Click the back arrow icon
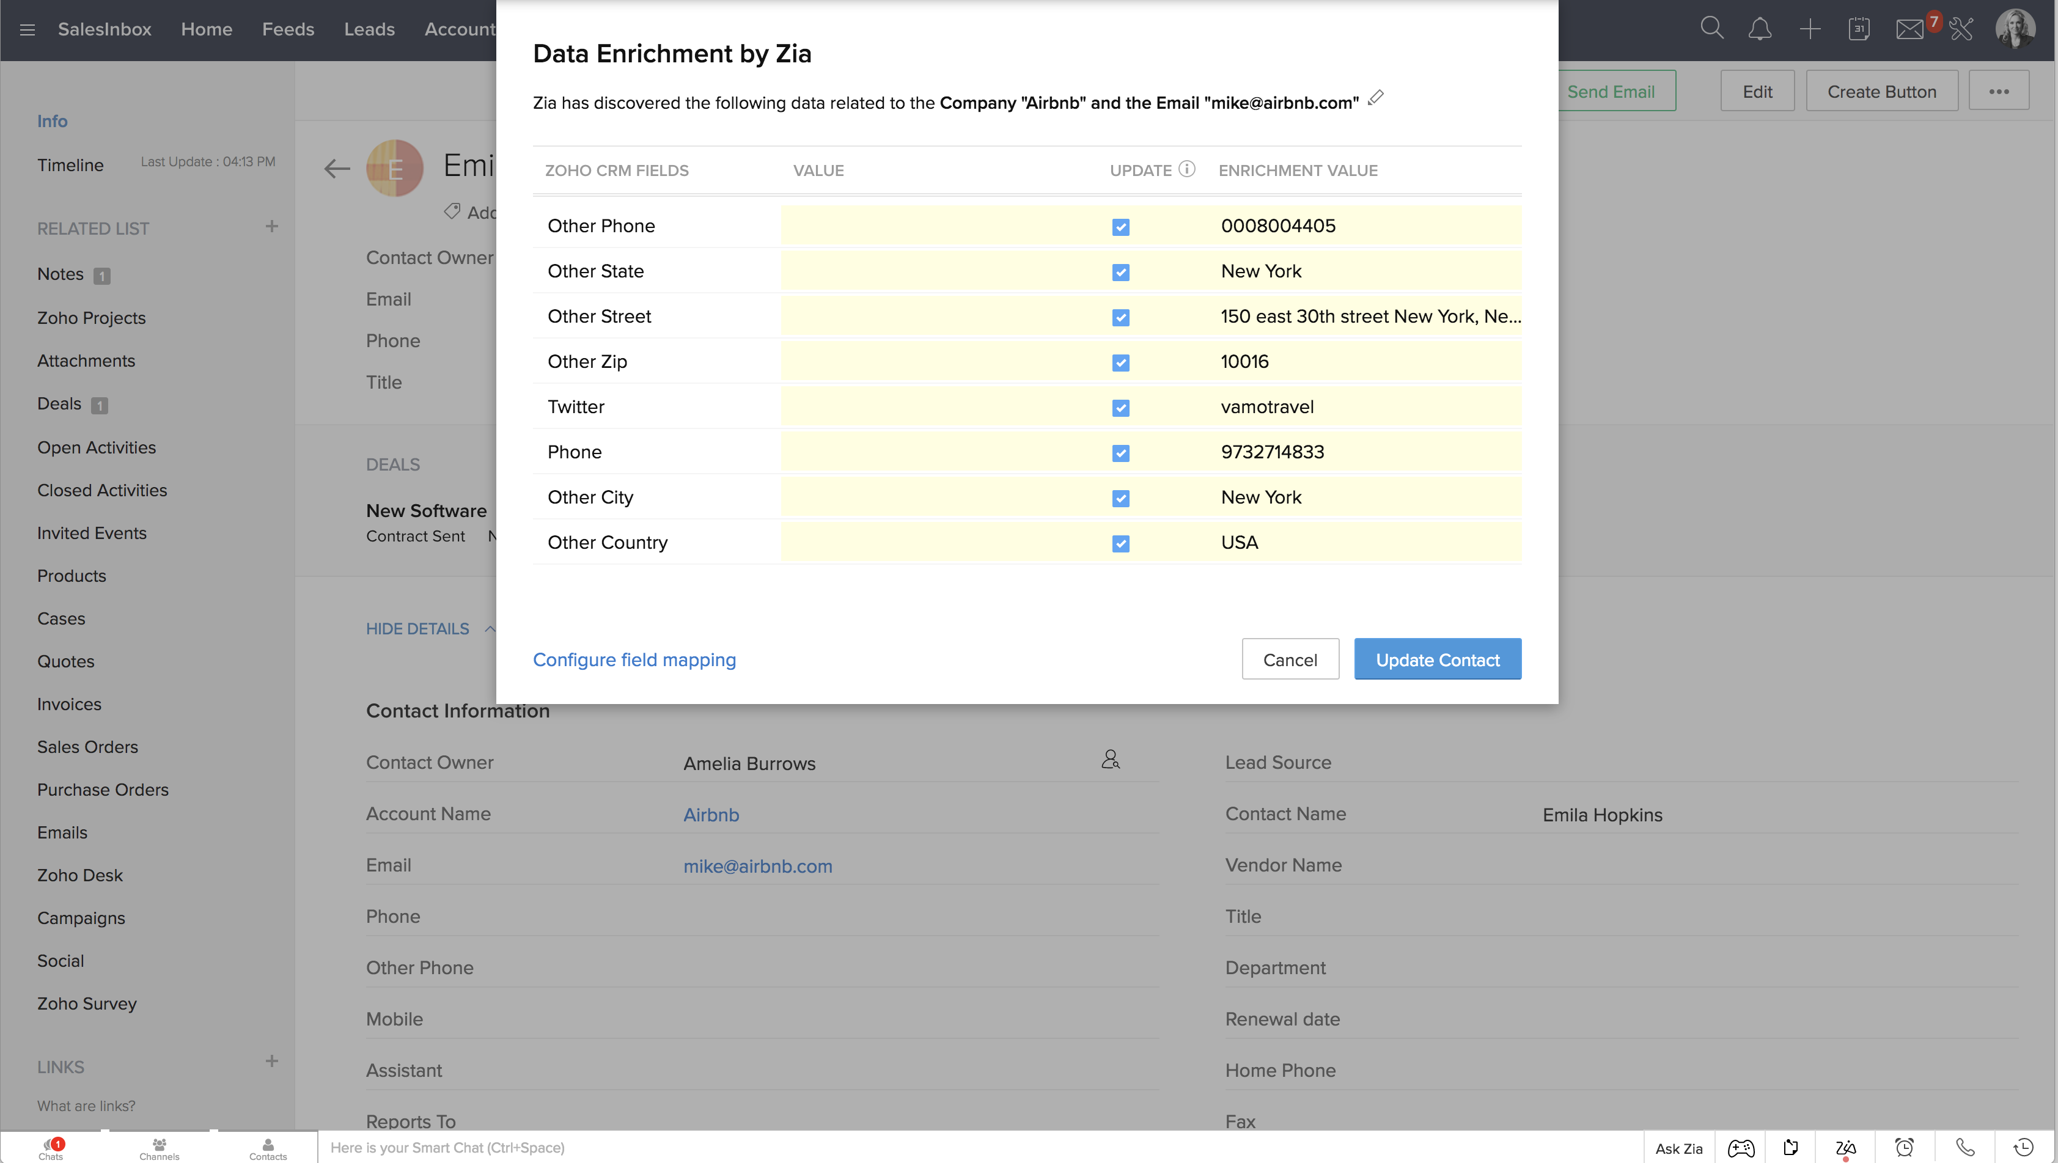 point(337,169)
